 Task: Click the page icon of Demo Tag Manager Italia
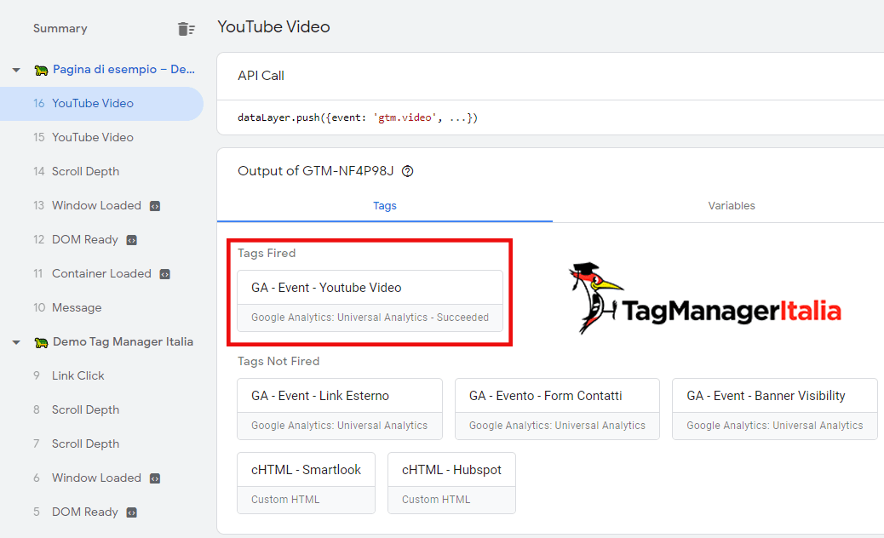click(x=41, y=342)
